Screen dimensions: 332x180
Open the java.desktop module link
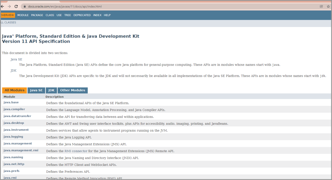14,123
